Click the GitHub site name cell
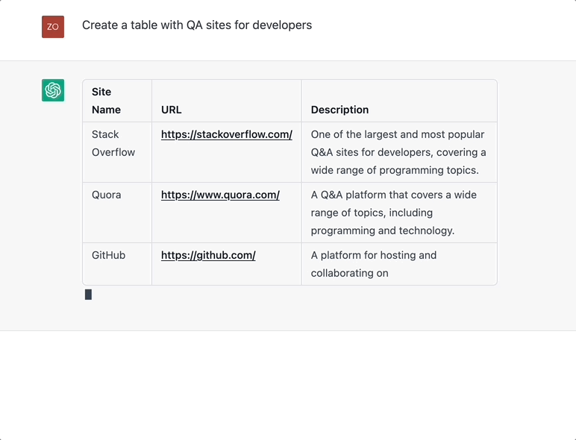This screenshot has height=440, width=576. (109, 256)
